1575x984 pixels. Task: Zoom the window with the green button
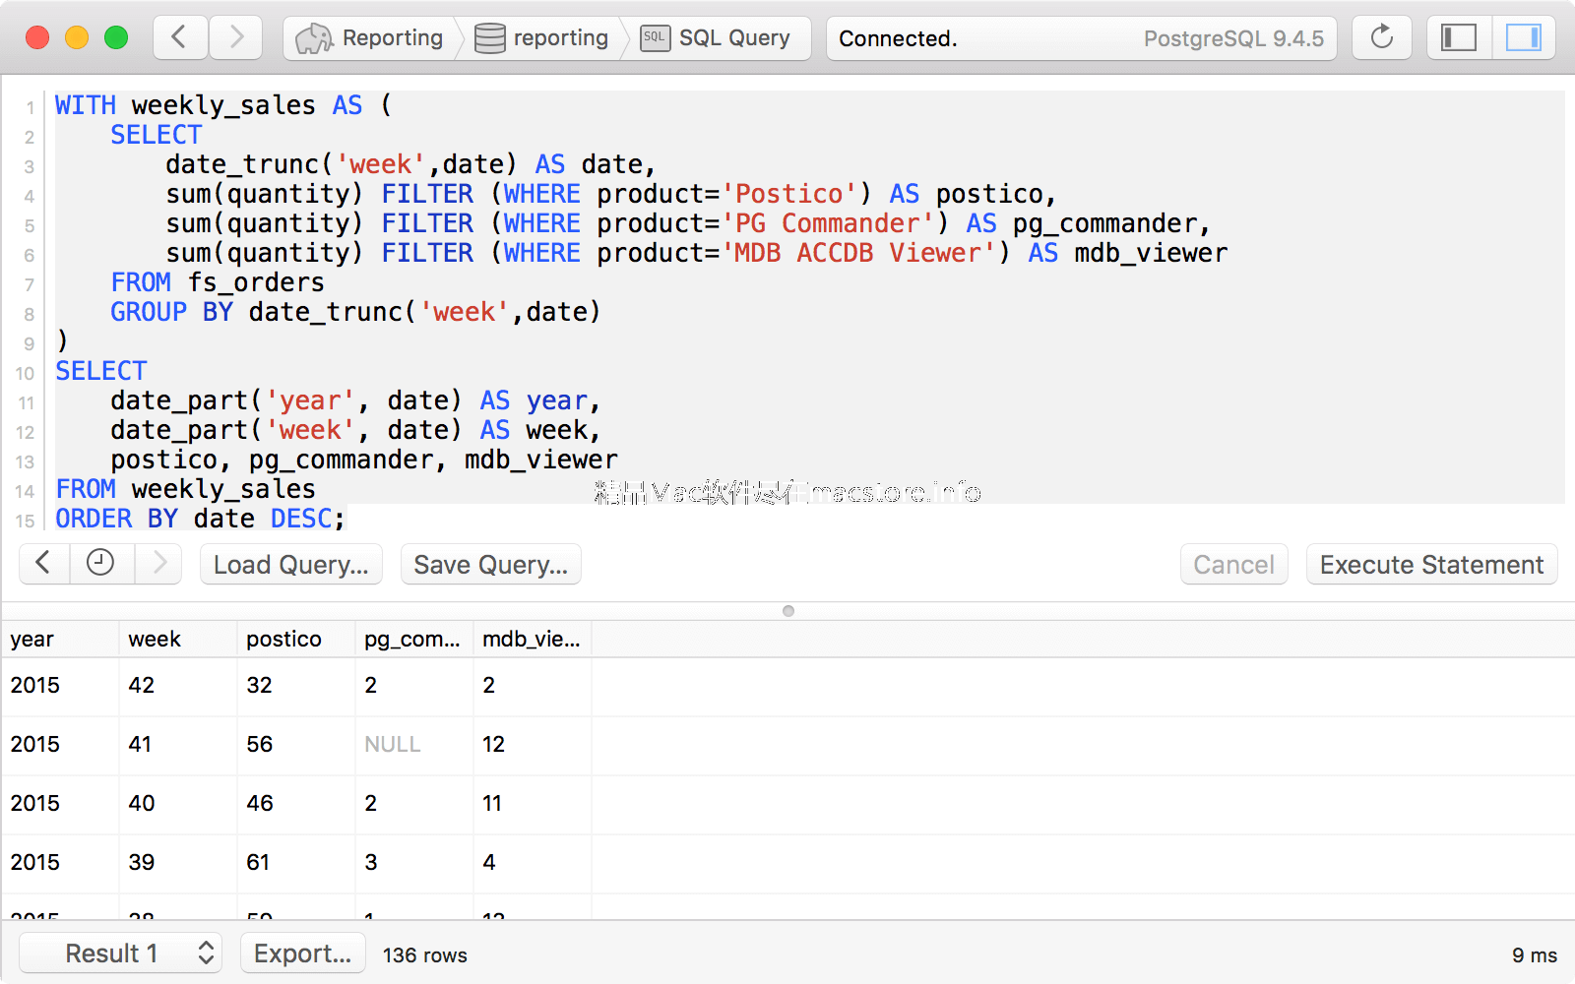coord(116,37)
